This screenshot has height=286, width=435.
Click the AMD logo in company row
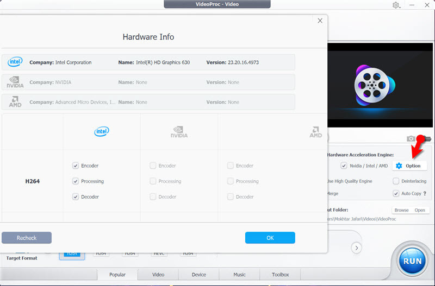point(15,102)
